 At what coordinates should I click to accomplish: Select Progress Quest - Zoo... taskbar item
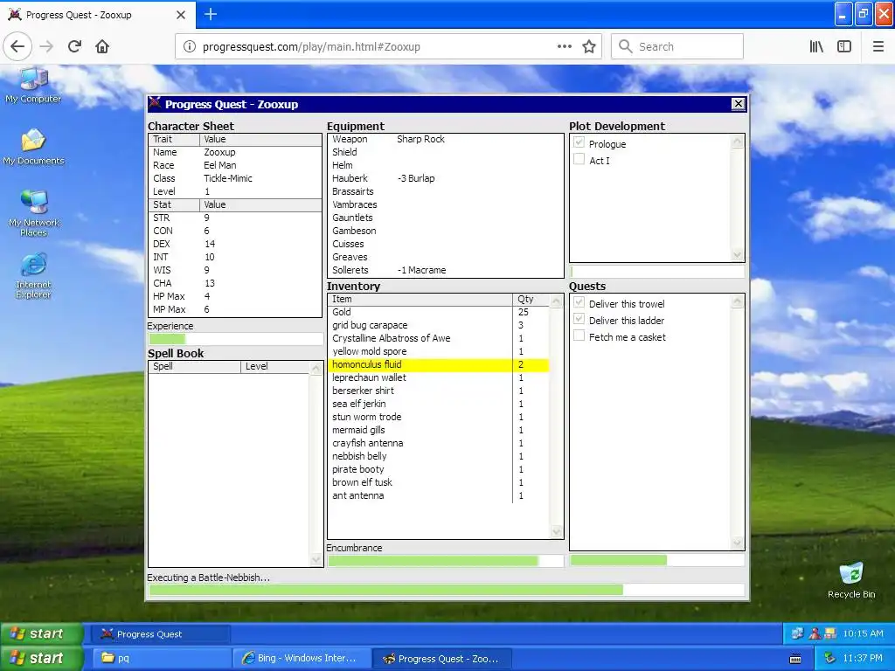[441, 659]
